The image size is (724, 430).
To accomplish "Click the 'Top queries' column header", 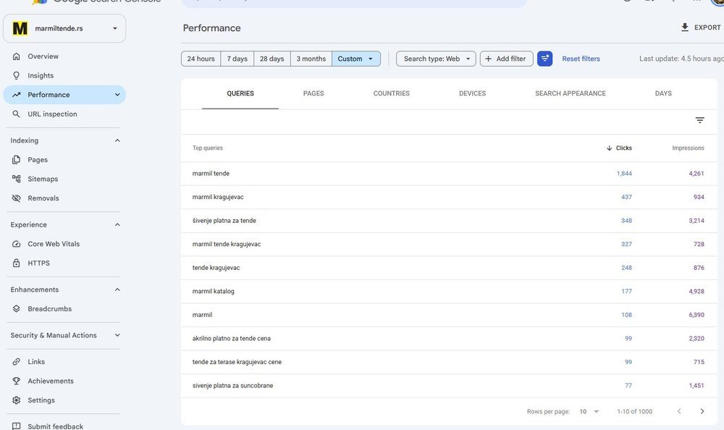I will [207, 148].
